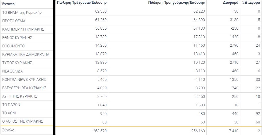Select the ΠΡΩΤΟ ΘΕΜΑ row label
This screenshot has height=135, width=262.
point(14,21)
